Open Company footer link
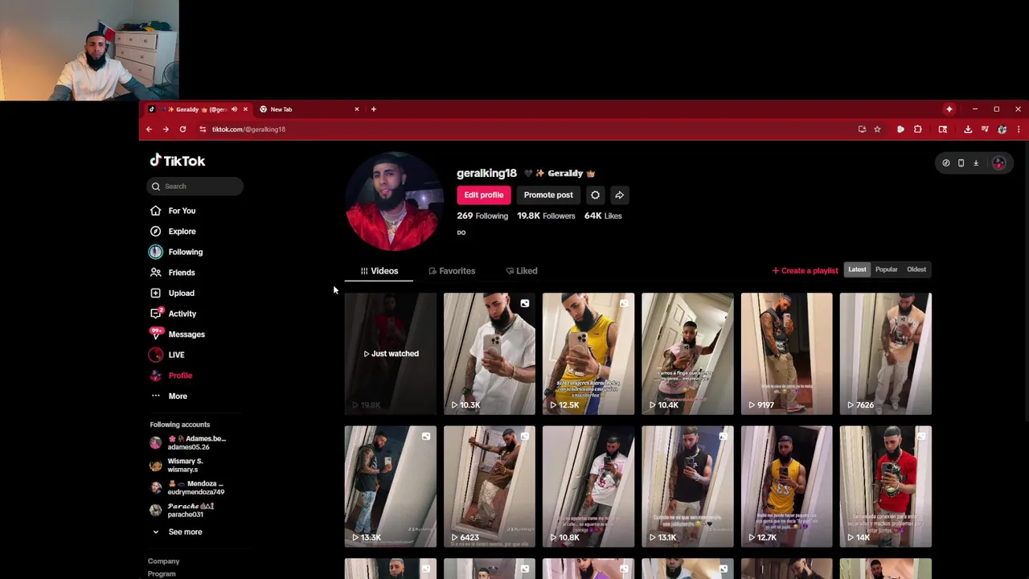The image size is (1029, 579). (163, 561)
